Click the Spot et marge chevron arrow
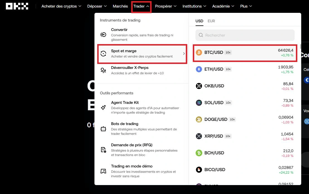 184,54
